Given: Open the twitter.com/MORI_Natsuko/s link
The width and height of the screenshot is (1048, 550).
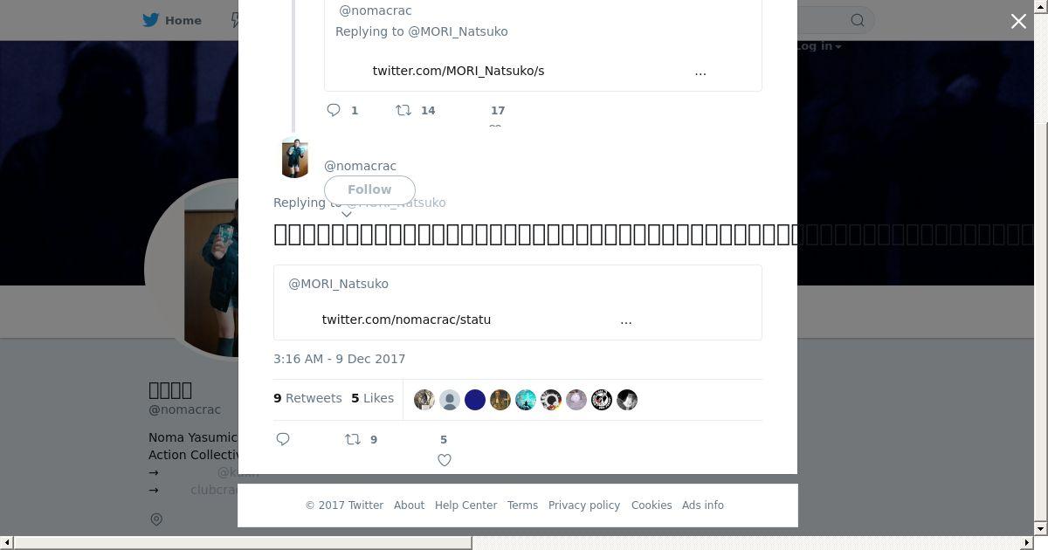Looking at the screenshot, I should coord(458,71).
